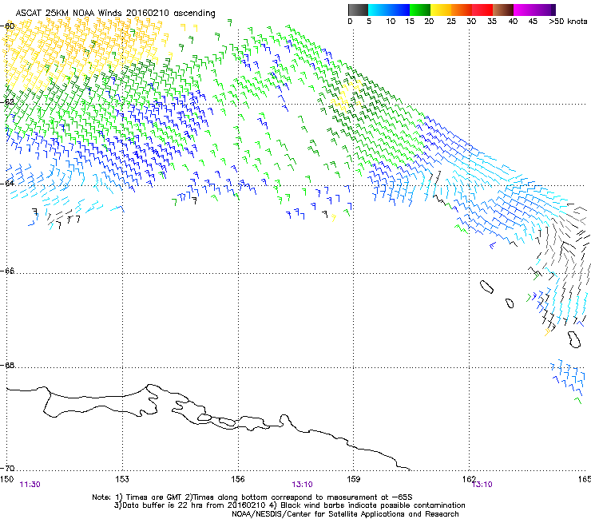Select the orange 25-30 knot legend segment
Viewport: 591px width, 519px height.
462,10
